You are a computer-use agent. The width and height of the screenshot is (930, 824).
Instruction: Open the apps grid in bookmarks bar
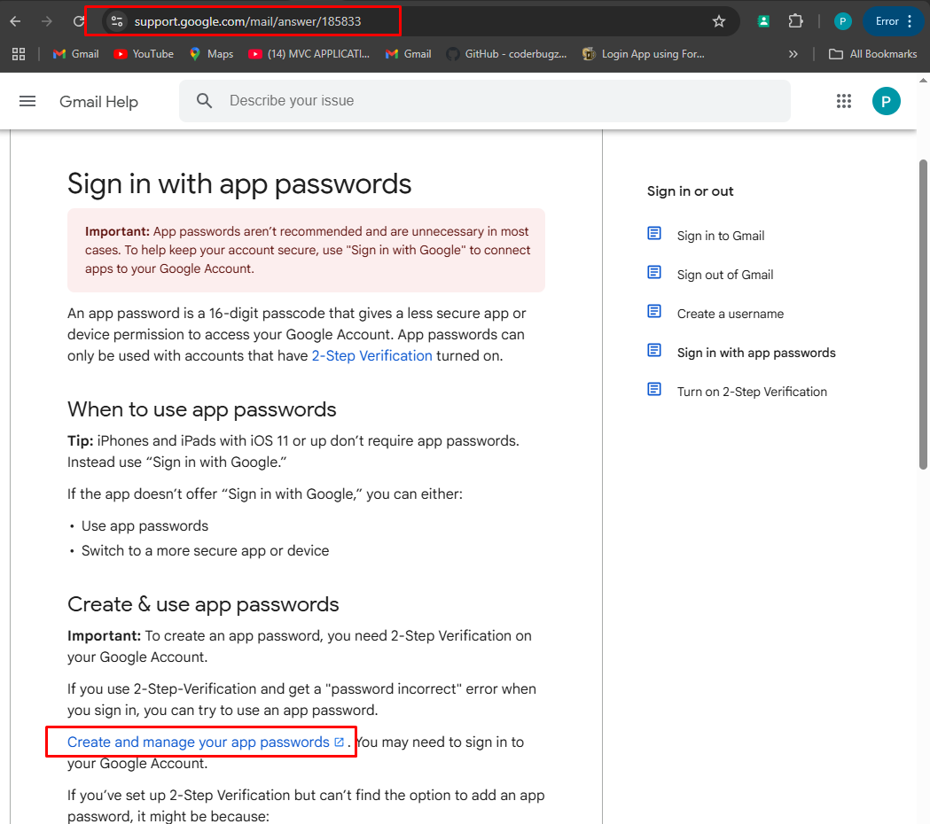(19, 54)
